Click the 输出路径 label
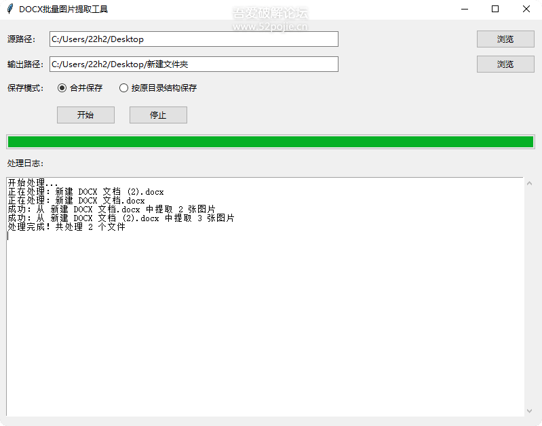The height and width of the screenshot is (426, 542). (25, 64)
